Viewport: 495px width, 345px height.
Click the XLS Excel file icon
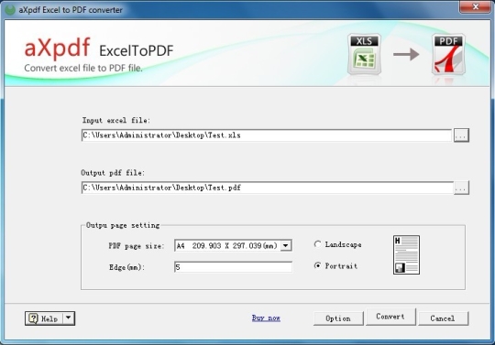pos(364,54)
